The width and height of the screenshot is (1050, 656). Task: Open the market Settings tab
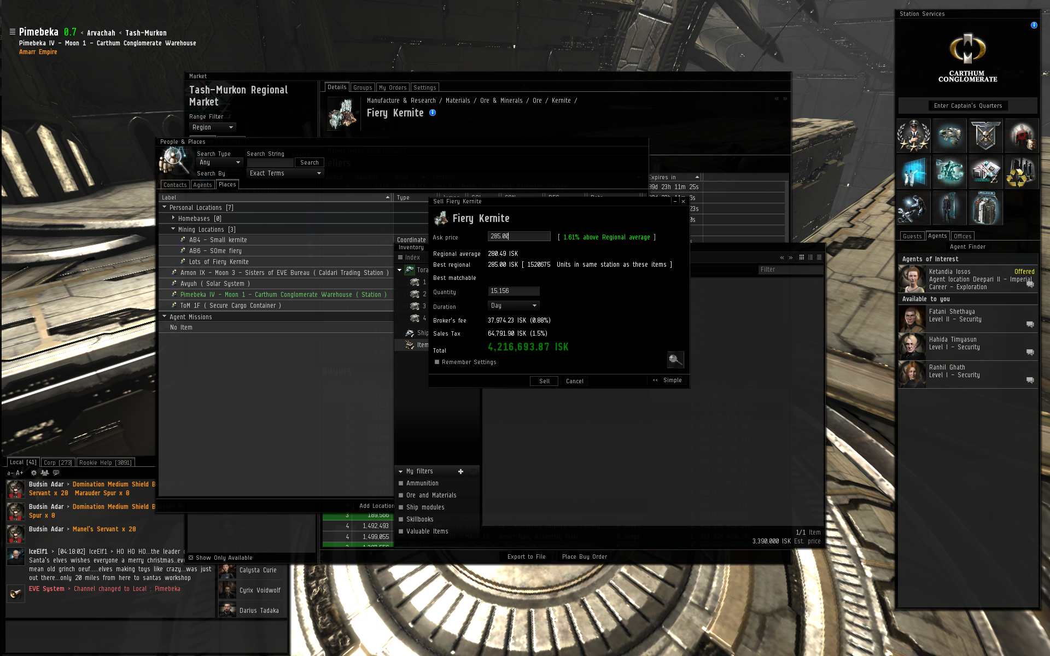click(425, 87)
